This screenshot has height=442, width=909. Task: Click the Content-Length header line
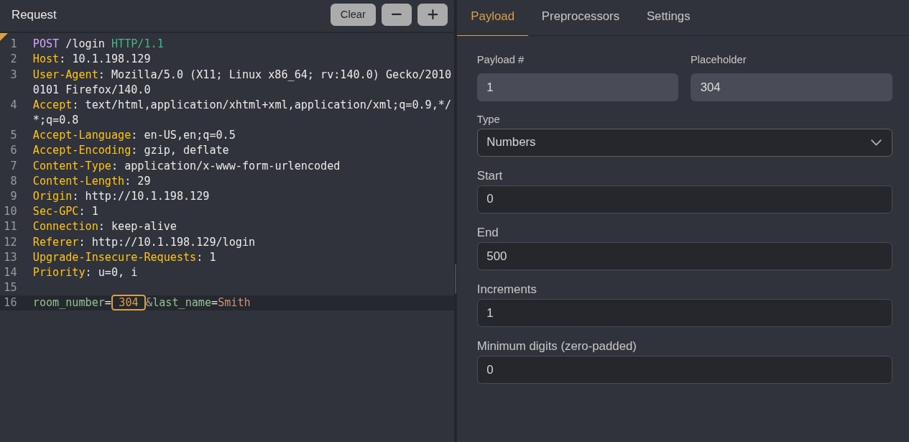coord(91,180)
